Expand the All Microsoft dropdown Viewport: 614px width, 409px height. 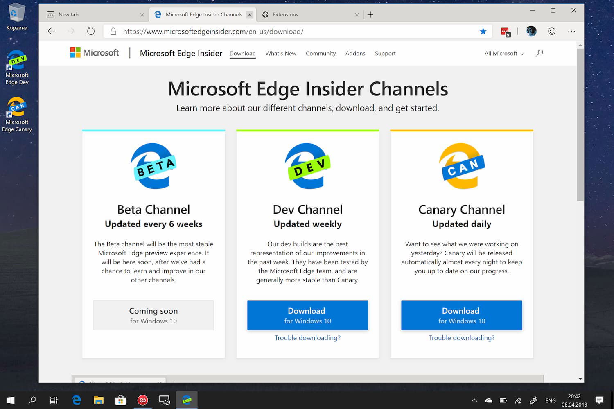[x=504, y=54]
